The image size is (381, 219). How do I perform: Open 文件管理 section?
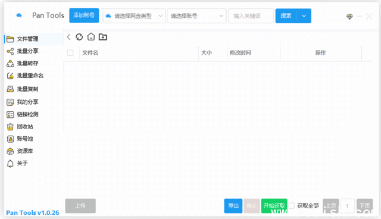coord(34,39)
